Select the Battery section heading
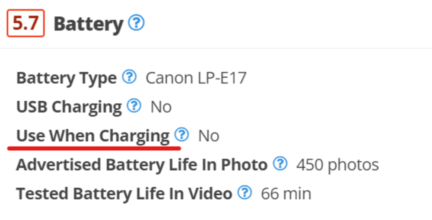The width and height of the screenshot is (432, 220). [88, 24]
